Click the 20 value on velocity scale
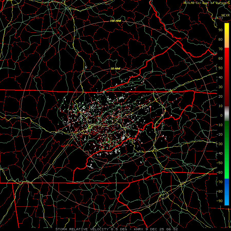Image resolution: width=231 pixels, height=231 pixels. tap(220, 97)
